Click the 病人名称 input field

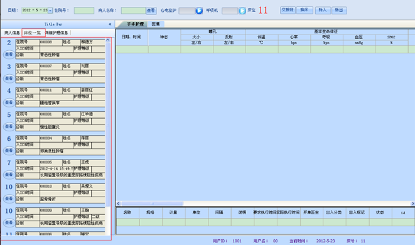click(x=133, y=11)
